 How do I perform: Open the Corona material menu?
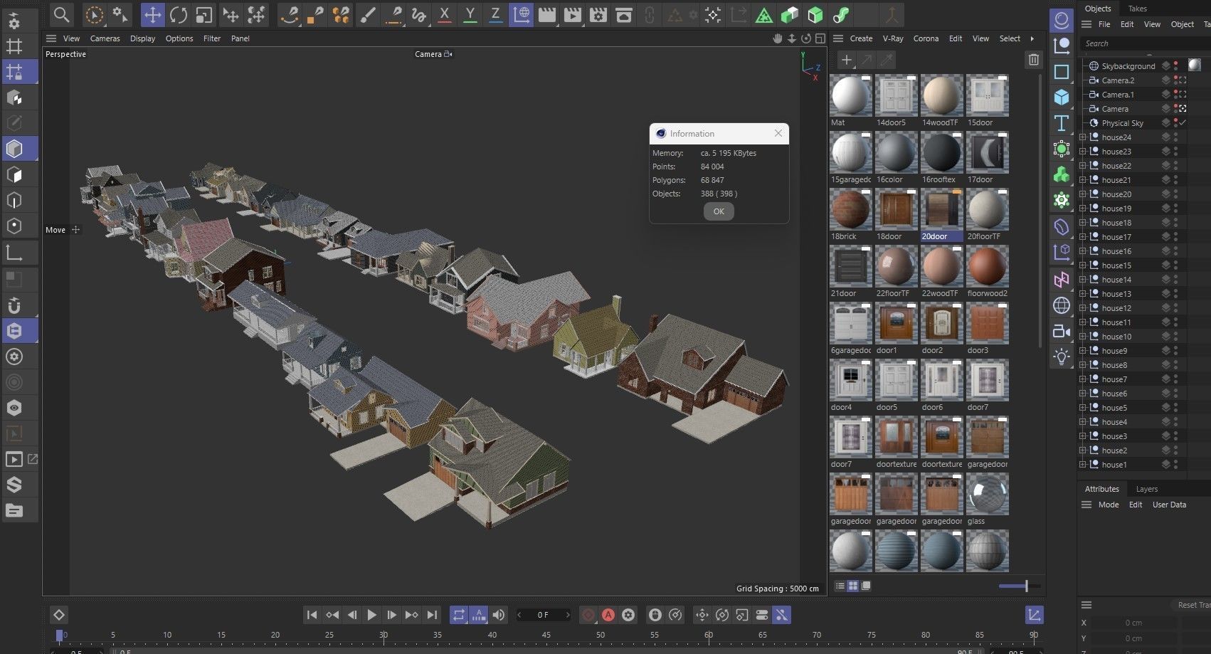(926, 38)
